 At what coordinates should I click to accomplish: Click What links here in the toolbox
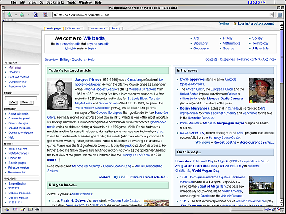point(18,148)
